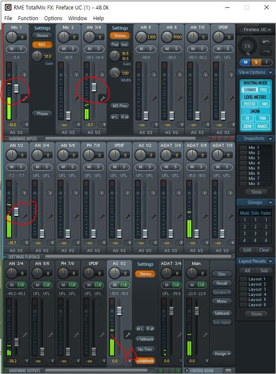Click the T trim icon on the AN 6 input
This screenshot has width=276, height=374.
(179, 75)
